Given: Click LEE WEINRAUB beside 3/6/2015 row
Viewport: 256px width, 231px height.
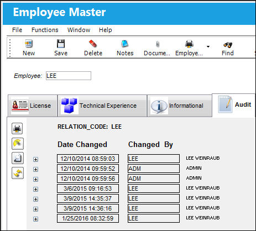Looking at the screenshot, I should click(203, 188).
